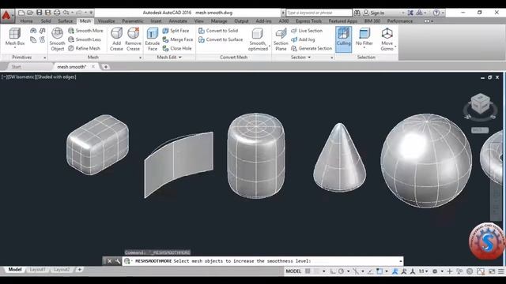Open the Solid ribbon tab
This screenshot has height=284, width=506.
pos(46,21)
